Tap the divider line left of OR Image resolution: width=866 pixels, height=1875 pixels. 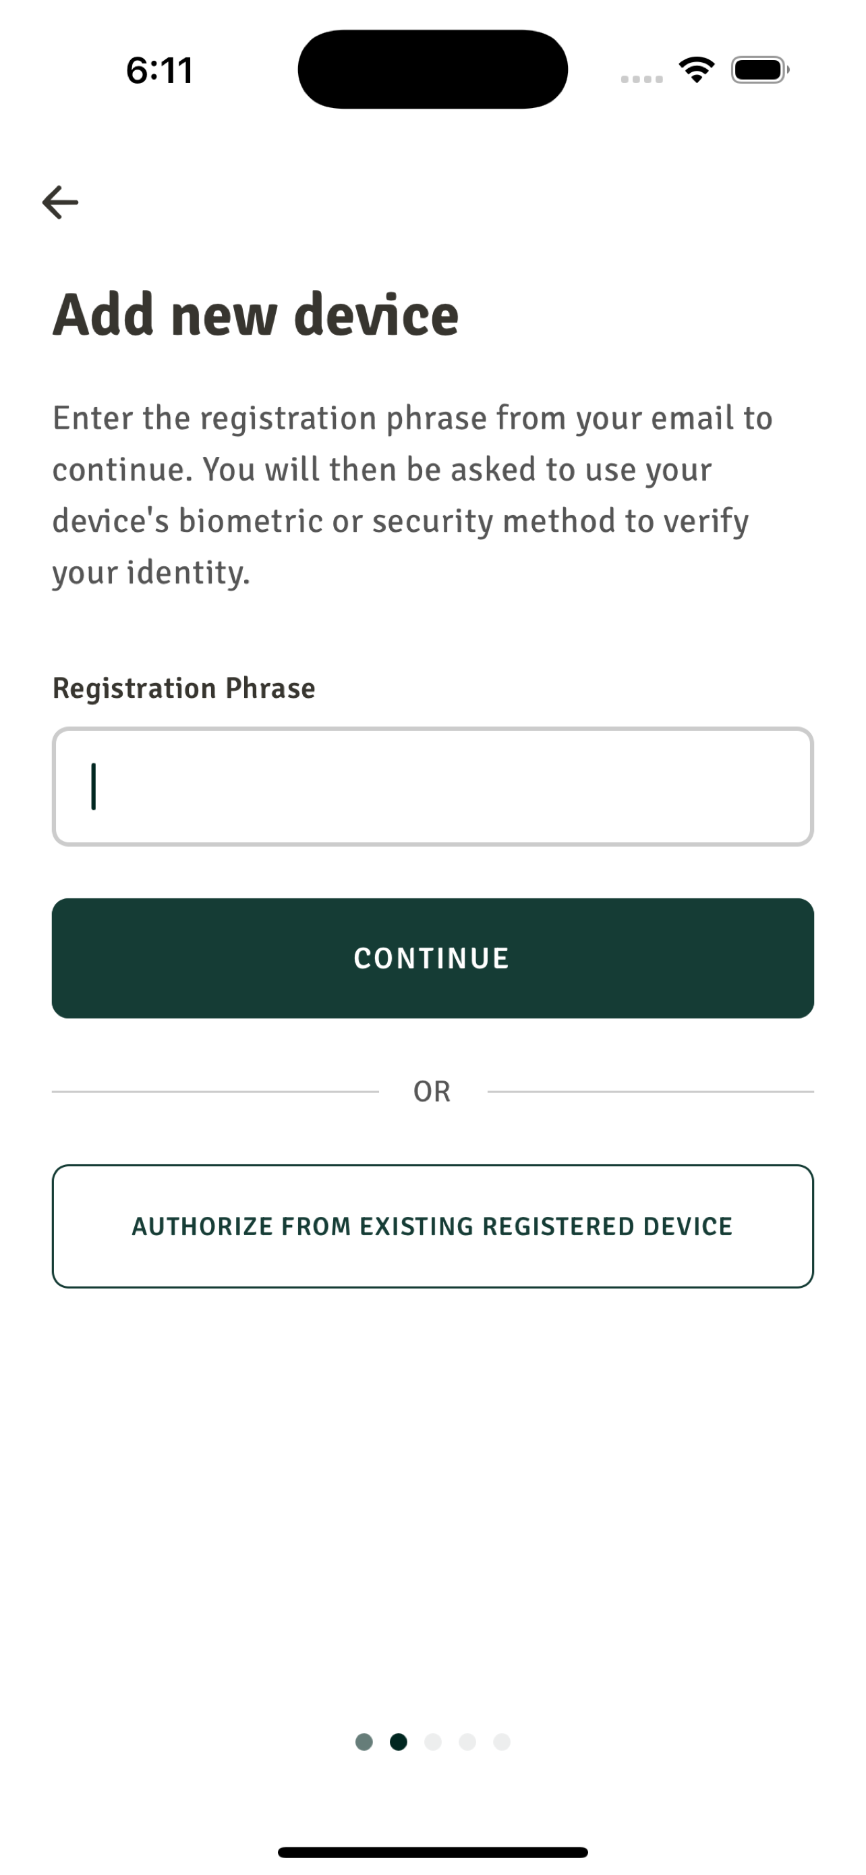215,1091
